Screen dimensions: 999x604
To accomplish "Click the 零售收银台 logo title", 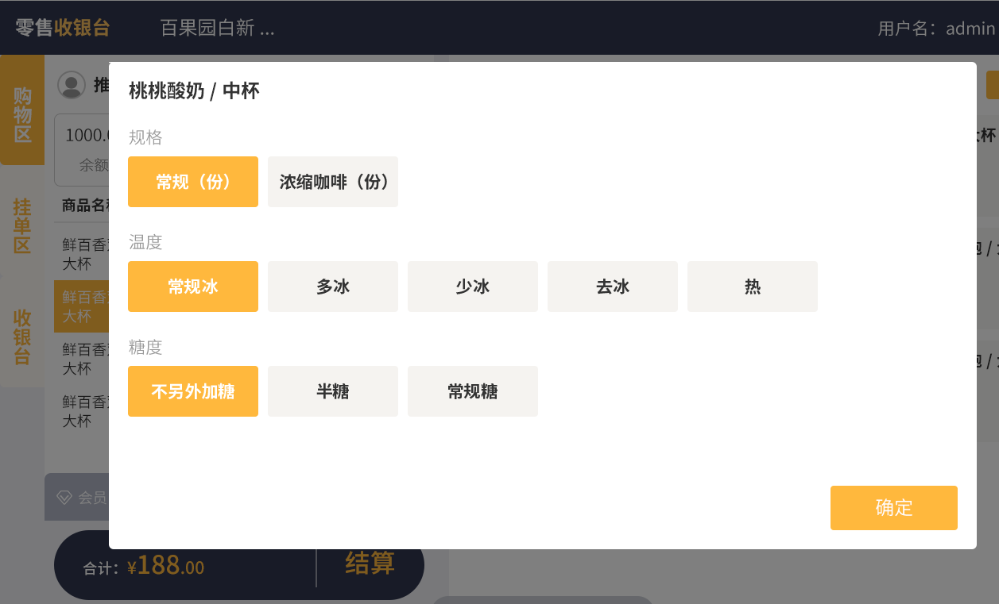I will pyautogui.click(x=63, y=28).
